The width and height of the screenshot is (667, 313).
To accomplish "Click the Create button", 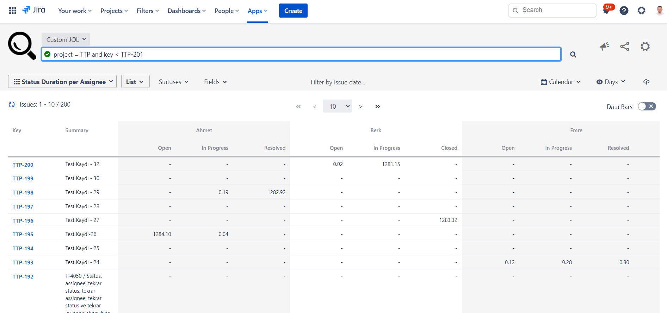I will pos(293,11).
